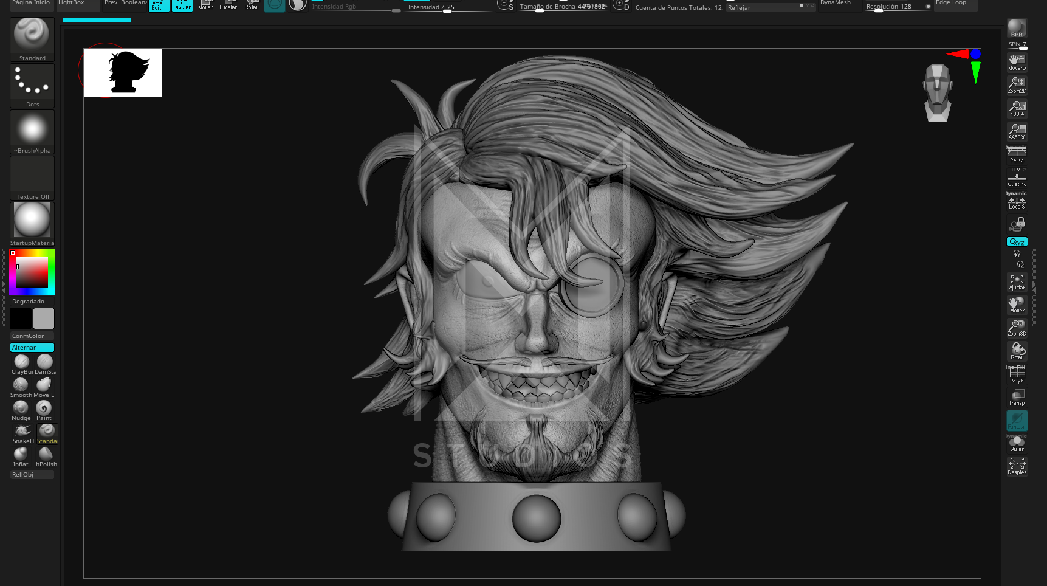This screenshot has height=586, width=1047.
Task: Open the LightBox tab
Action: pyautogui.click(x=78, y=5)
